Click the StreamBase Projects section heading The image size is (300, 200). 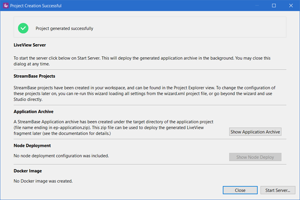pyautogui.click(x=34, y=76)
